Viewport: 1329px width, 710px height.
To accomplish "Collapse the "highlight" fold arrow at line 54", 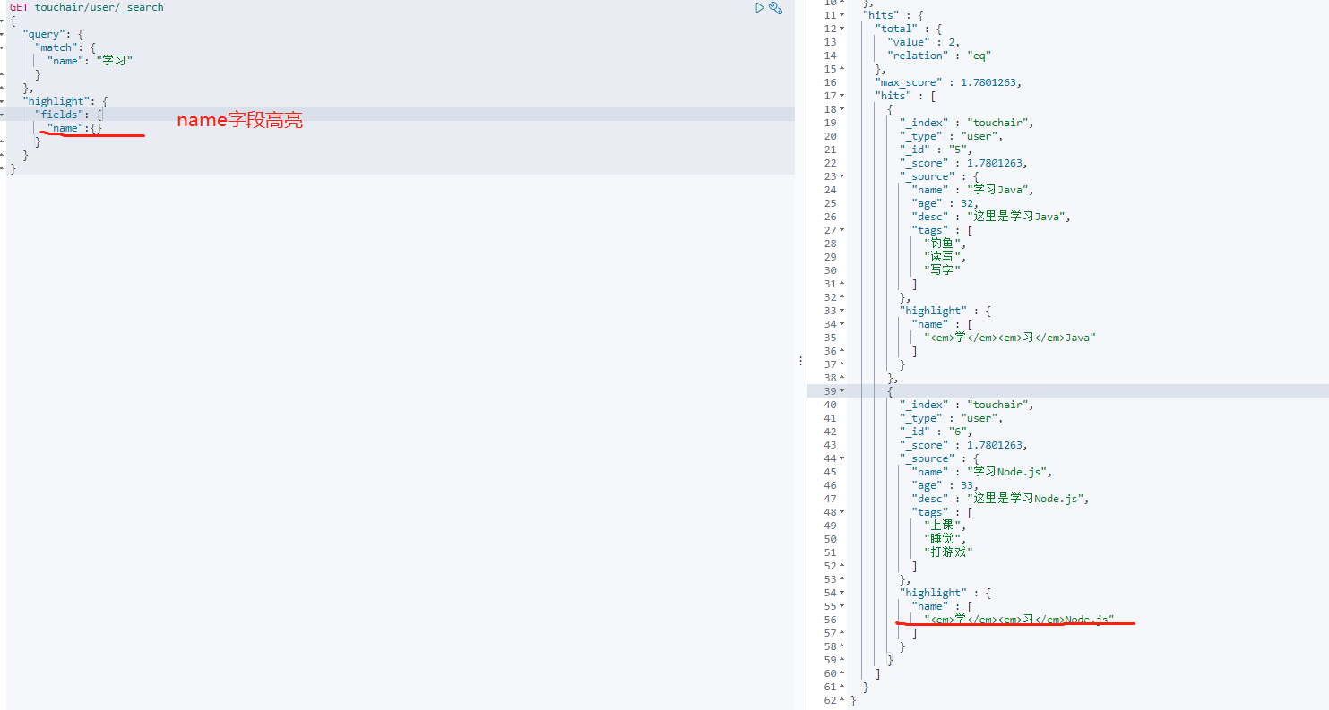I will click(841, 593).
